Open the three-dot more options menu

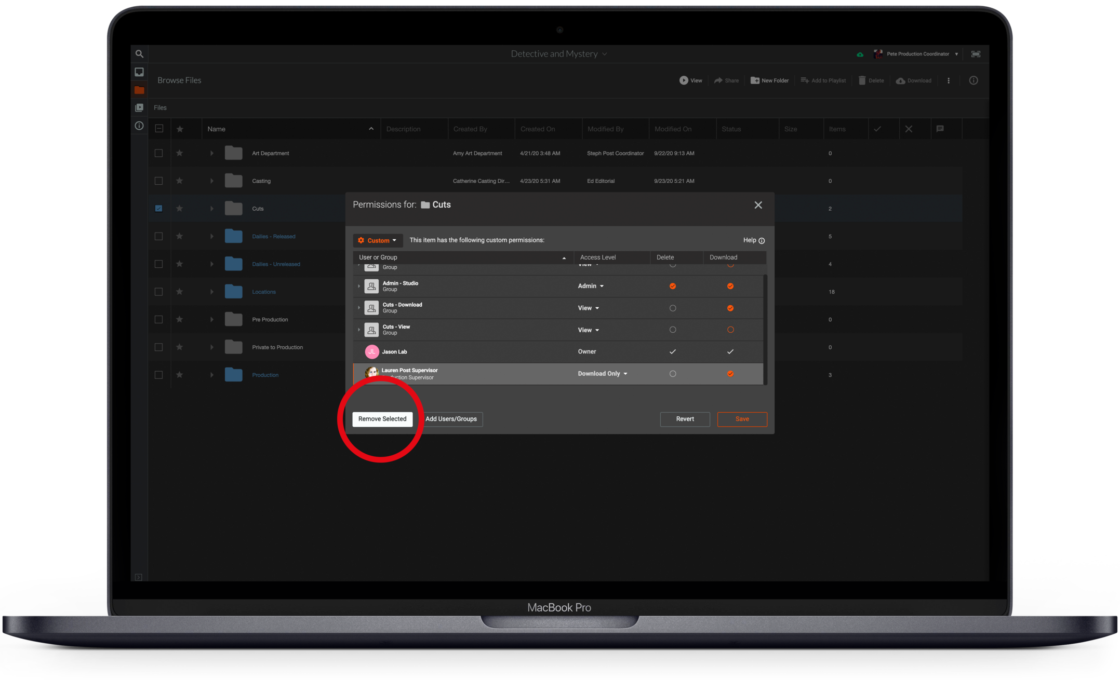949,80
